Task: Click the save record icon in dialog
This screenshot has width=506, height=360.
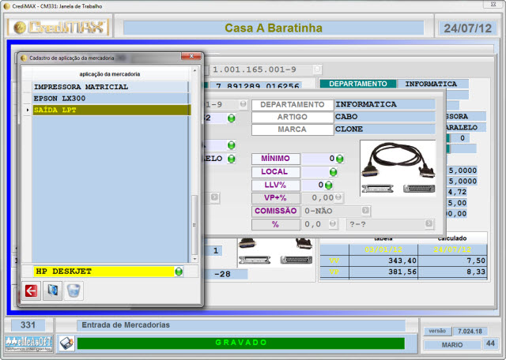Action: [x=52, y=291]
